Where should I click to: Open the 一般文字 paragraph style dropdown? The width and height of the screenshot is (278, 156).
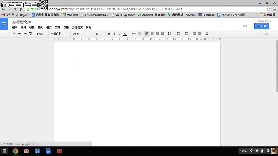(59, 34)
